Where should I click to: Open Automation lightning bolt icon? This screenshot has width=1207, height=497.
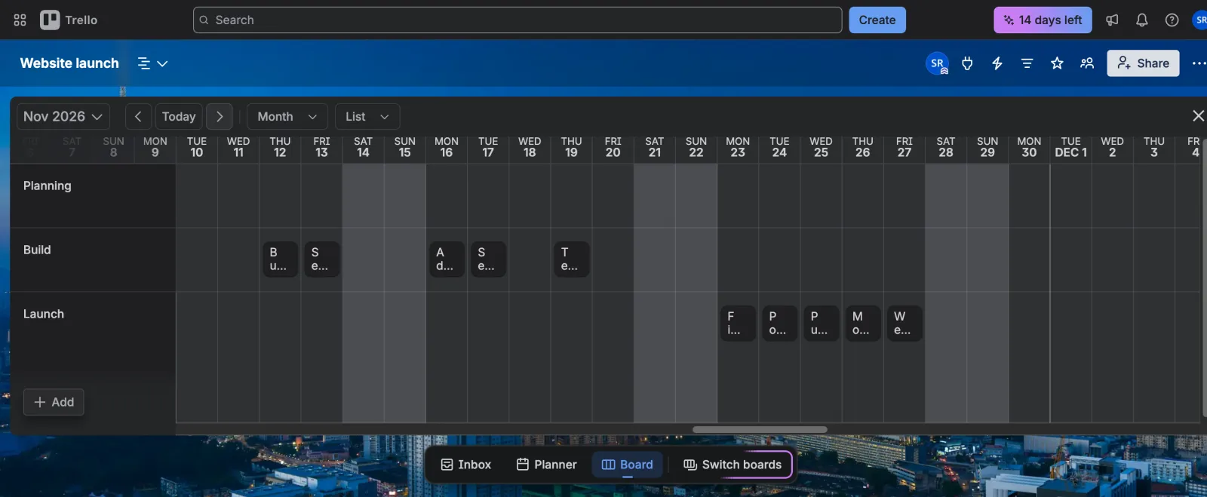coord(997,63)
